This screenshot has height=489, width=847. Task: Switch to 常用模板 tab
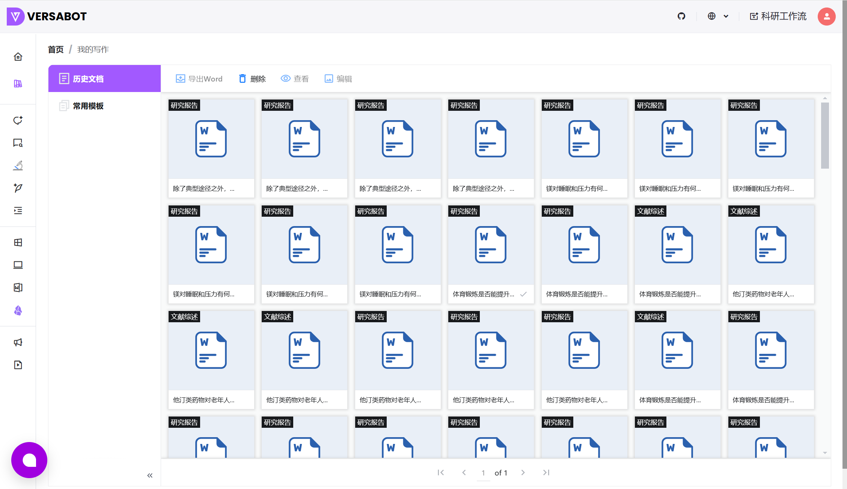point(88,106)
